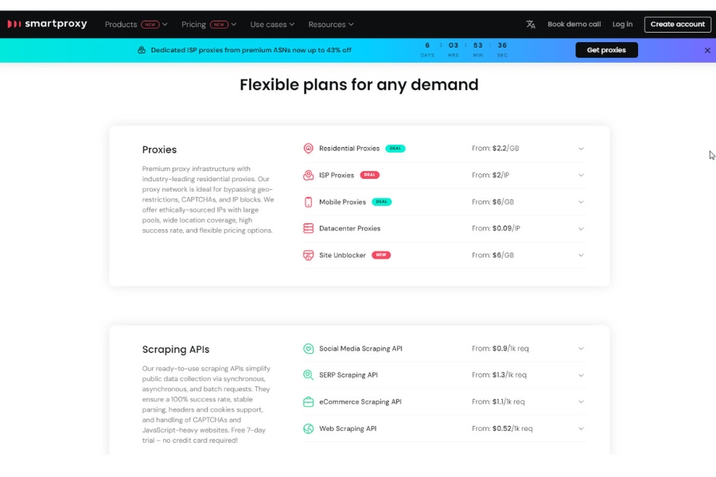Click the Log in link
The height and width of the screenshot is (477, 716).
(622, 24)
